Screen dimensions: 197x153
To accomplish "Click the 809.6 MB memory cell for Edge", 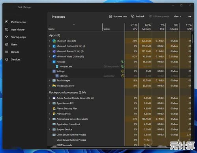I will (x=145, y=41).
